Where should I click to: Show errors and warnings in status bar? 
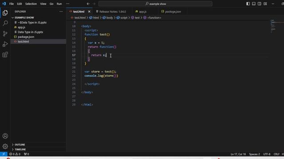click(x=15, y=154)
